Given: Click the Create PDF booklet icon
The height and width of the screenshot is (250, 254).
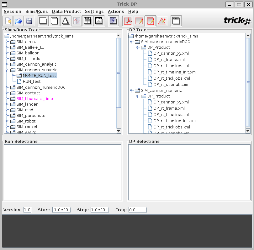Looking at the screenshot, I should coord(128,21).
